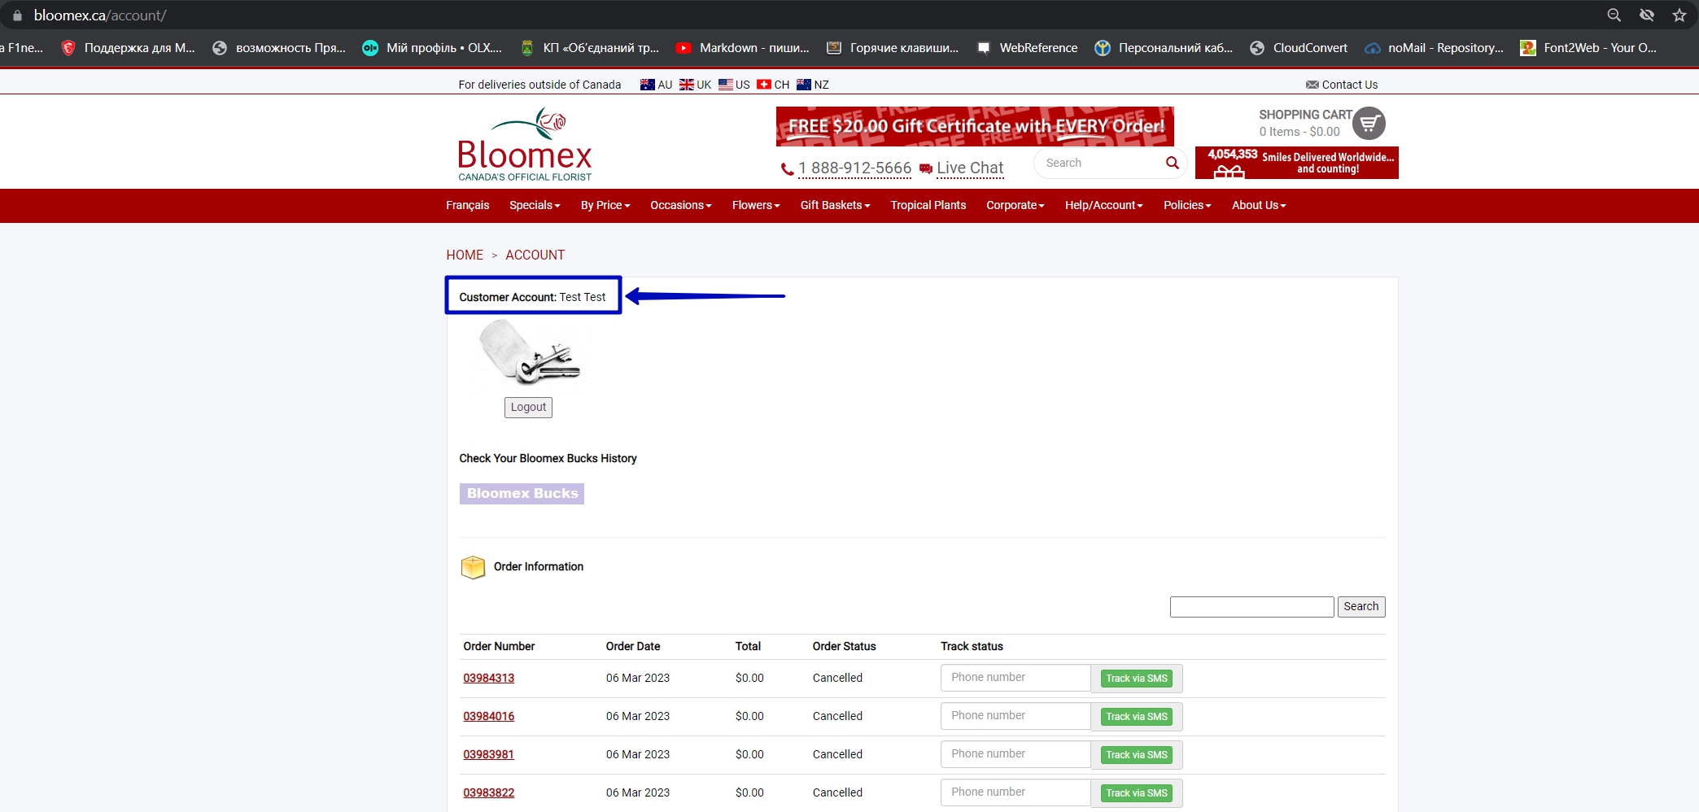The image size is (1699, 812).
Task: Expand the Policies dropdown
Action: click(1187, 206)
